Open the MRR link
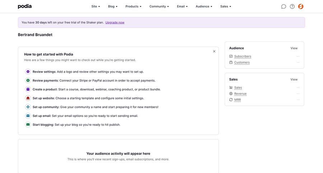323x173 pixels. point(238,100)
